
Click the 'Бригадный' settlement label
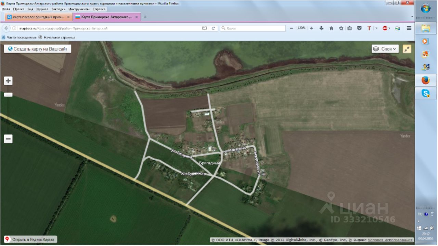click(x=209, y=163)
